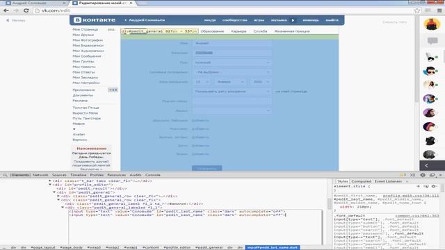The width and height of the screenshot is (445, 250).
Task: Click the browser Forward arrow
Action: [16, 10]
